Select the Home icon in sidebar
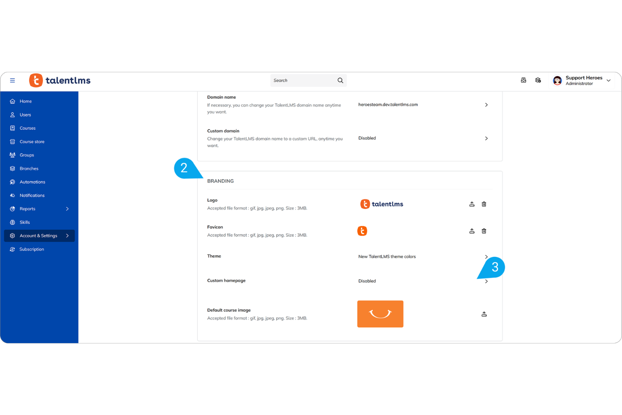Image resolution: width=622 pixels, height=415 pixels. tap(12, 101)
